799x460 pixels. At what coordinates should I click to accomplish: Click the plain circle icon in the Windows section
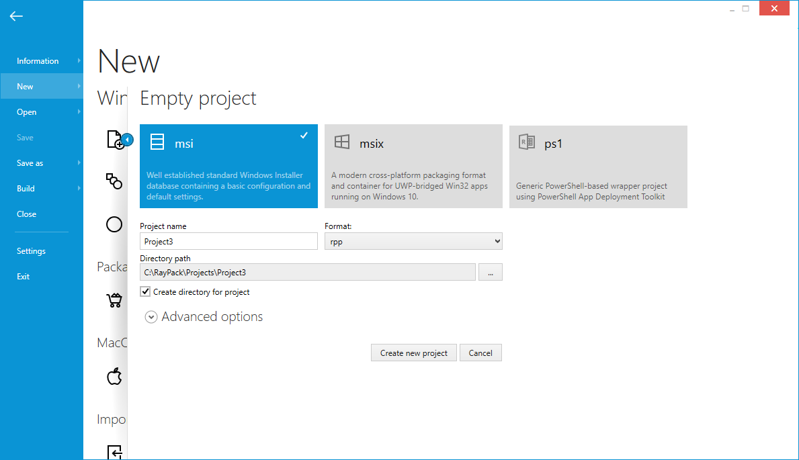pos(114,224)
